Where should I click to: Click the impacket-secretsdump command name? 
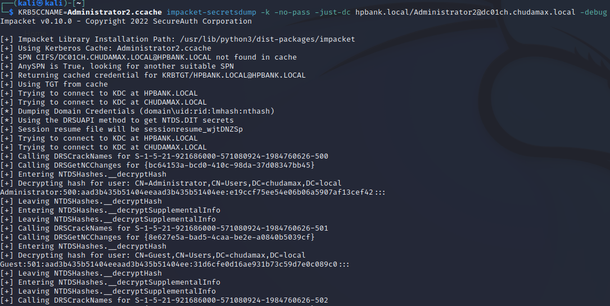pyautogui.click(x=211, y=12)
